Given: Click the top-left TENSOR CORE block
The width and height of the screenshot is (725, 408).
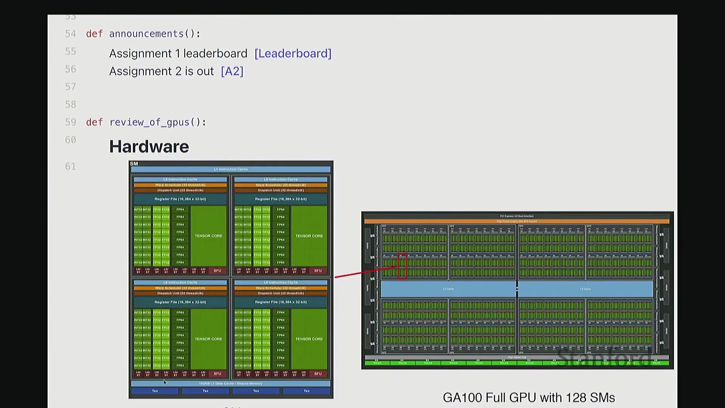Looking at the screenshot, I should click(x=208, y=236).
